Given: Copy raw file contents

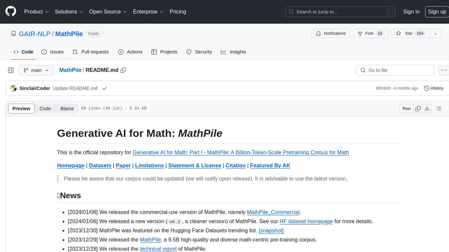Looking at the screenshot, I should point(418,109).
